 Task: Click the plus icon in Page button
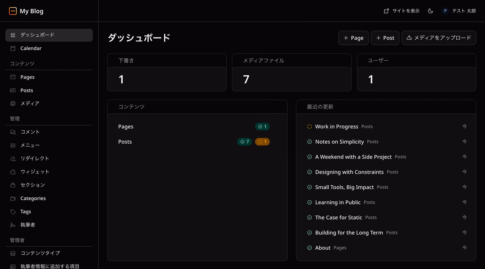[x=346, y=38]
